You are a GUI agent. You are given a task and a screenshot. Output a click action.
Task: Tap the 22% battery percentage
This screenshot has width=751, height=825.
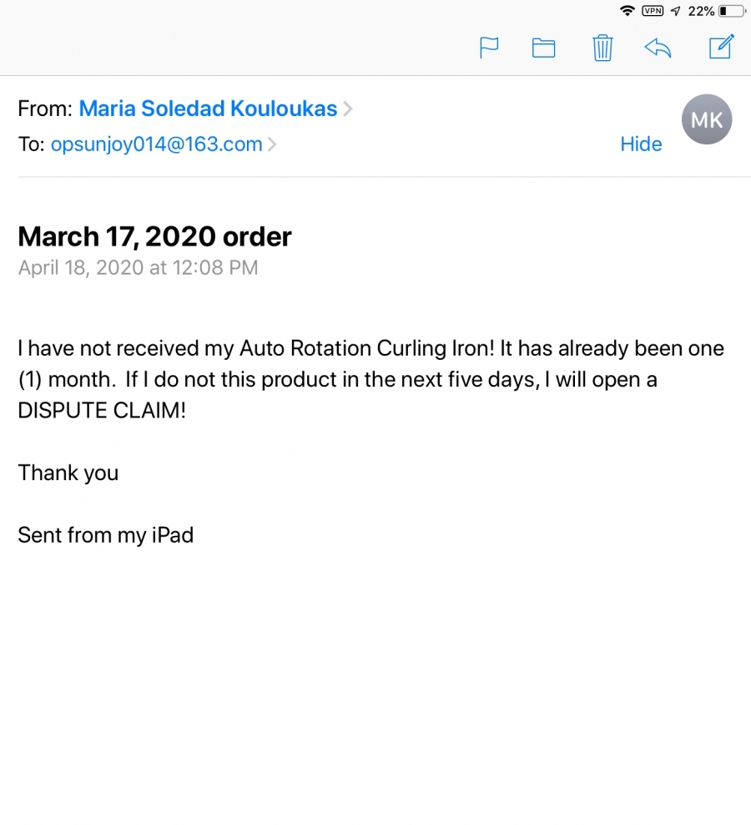click(x=701, y=11)
